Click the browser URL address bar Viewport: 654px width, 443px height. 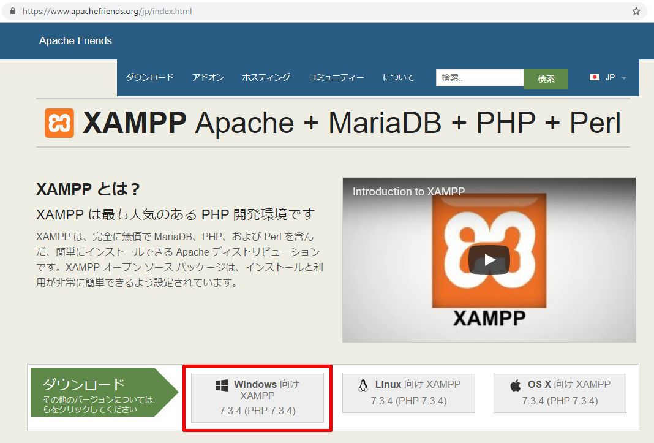point(306,11)
